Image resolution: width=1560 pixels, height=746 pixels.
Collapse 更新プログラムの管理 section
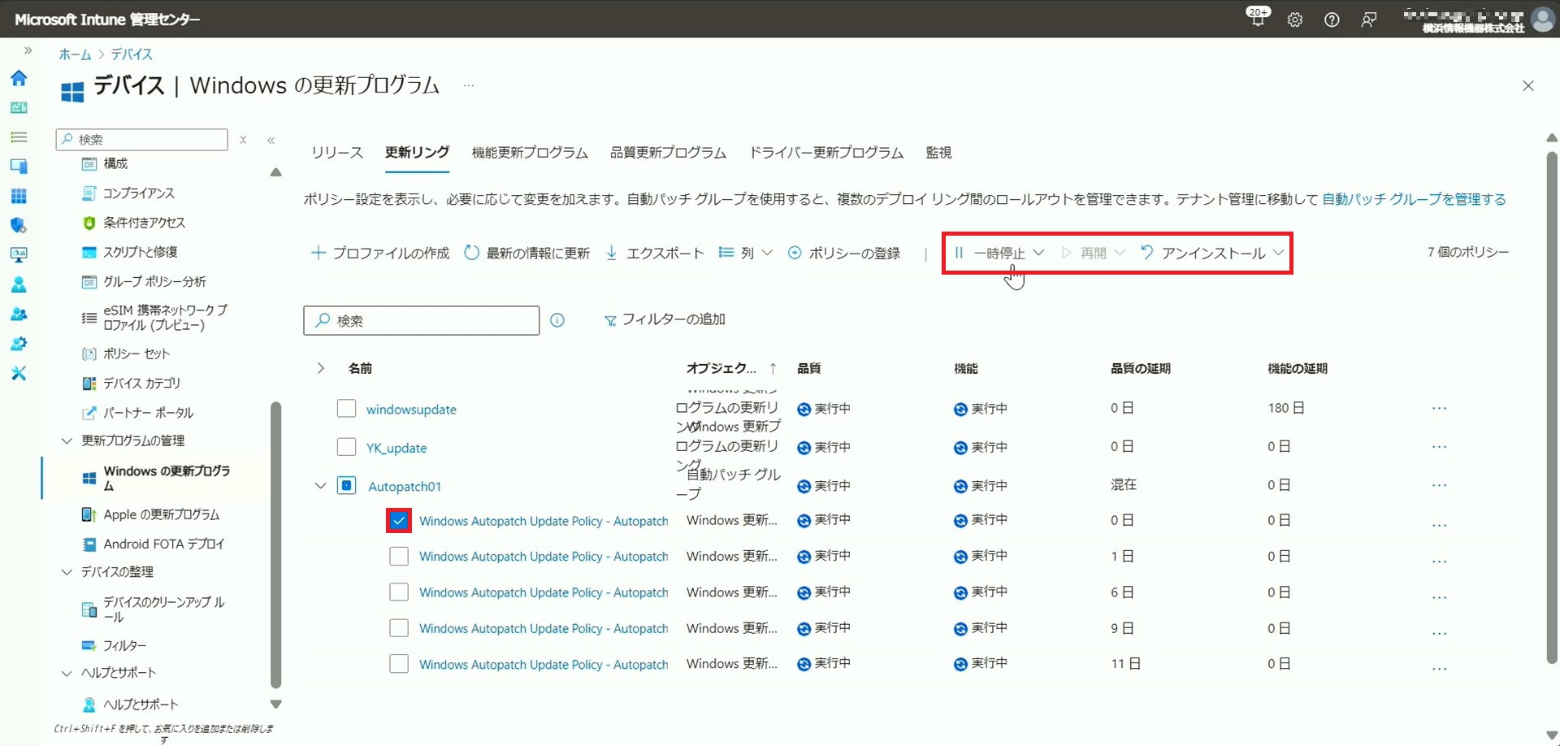tap(67, 440)
